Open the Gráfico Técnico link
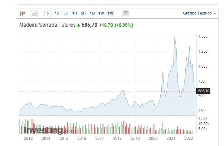This screenshot has height=146, width=224. pos(197,13)
